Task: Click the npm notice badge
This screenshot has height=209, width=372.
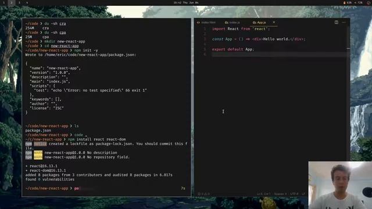Action: pyautogui.click(x=40, y=143)
